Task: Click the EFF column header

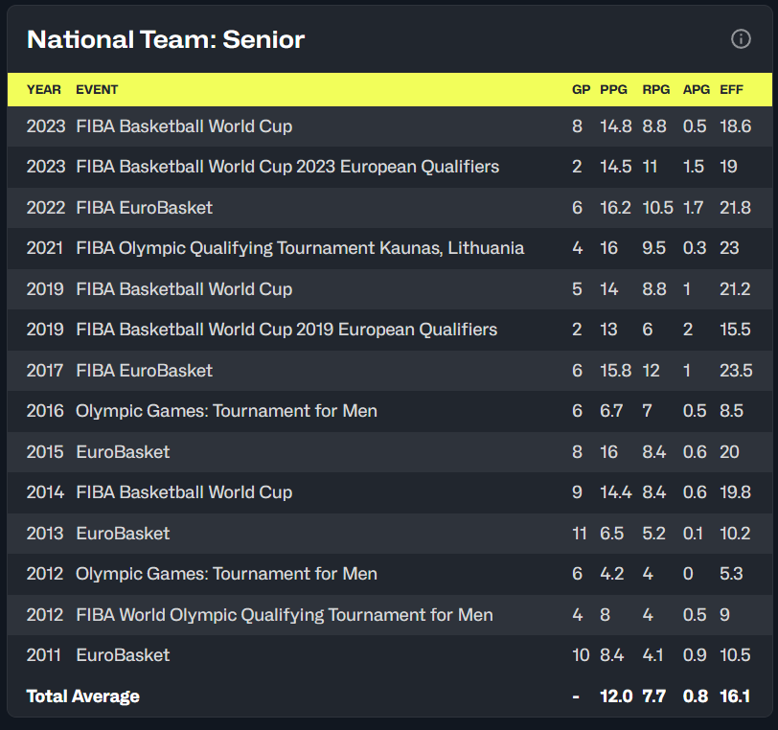Action: pos(732,90)
